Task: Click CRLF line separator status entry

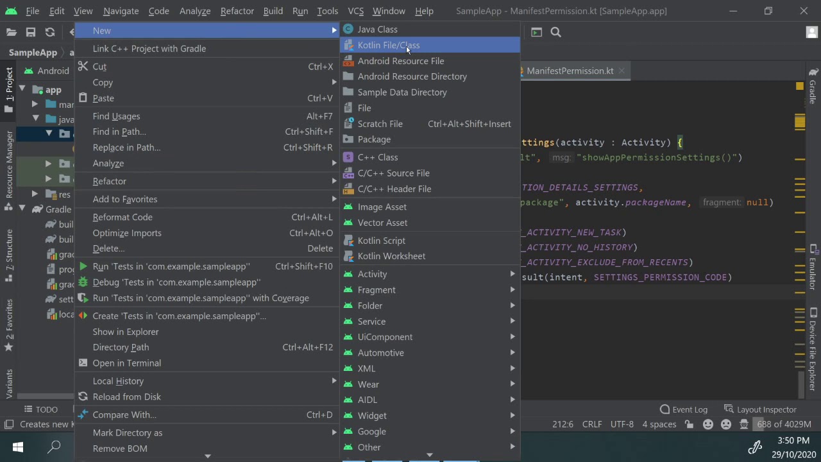Action: tap(592, 424)
